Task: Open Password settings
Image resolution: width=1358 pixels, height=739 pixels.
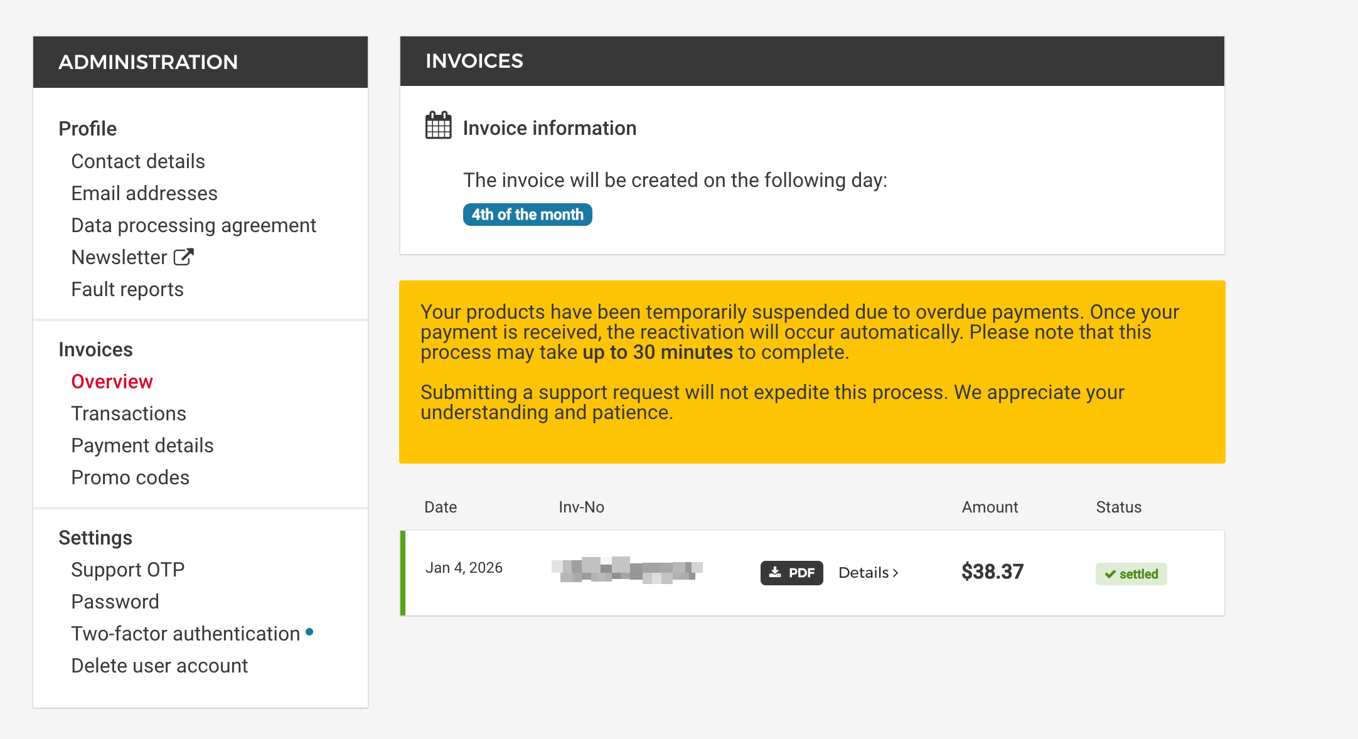Action: (x=115, y=602)
